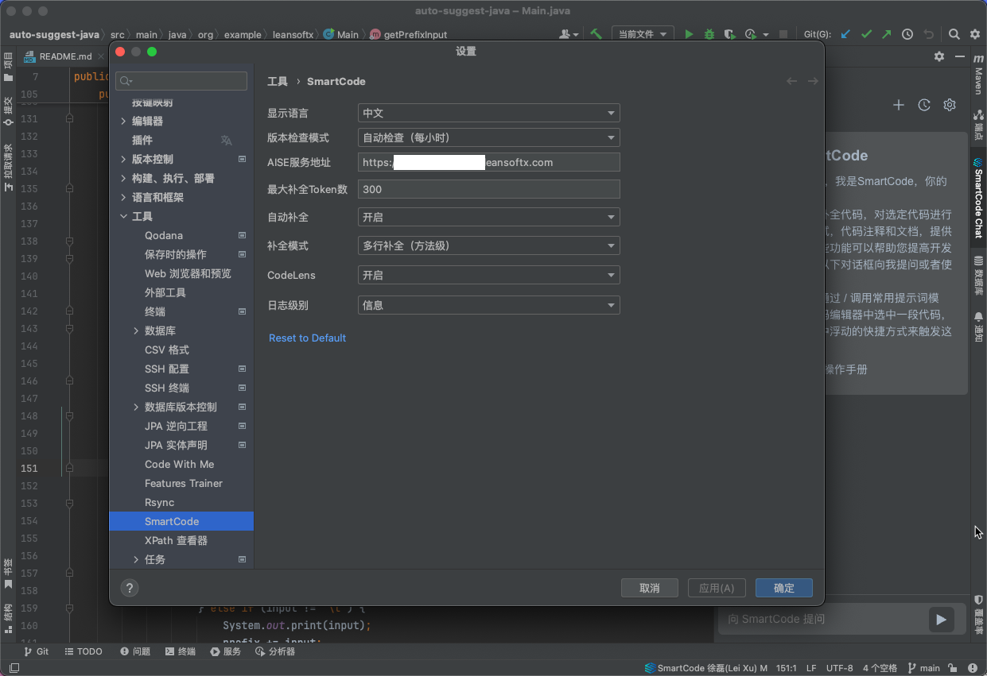Click the Git push green arrow
Screen dimensions: 987x676
coord(886,34)
